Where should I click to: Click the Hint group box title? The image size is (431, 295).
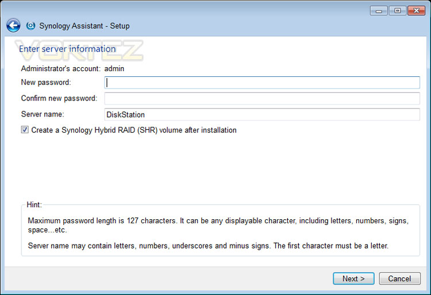(34, 204)
